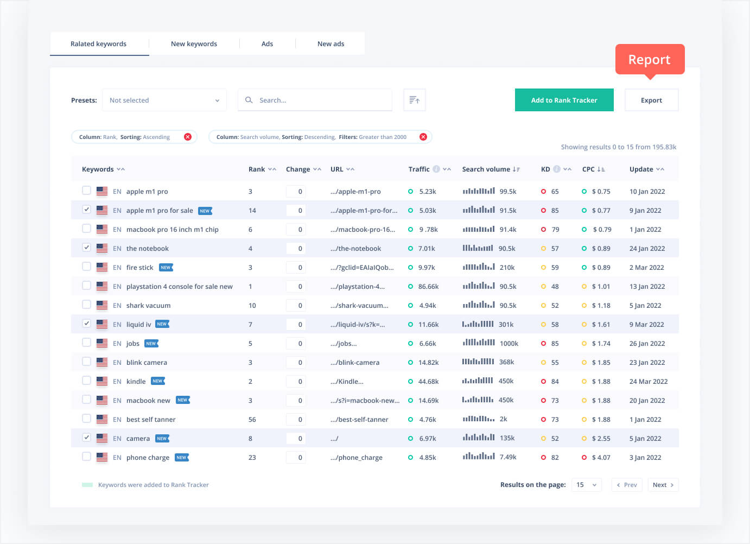Check the apple m1 pro keyword checkbox
This screenshot has width=750, height=544.
point(86,191)
